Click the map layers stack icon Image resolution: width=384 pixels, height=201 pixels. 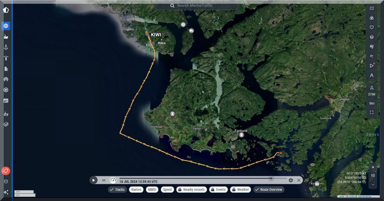coord(371,37)
